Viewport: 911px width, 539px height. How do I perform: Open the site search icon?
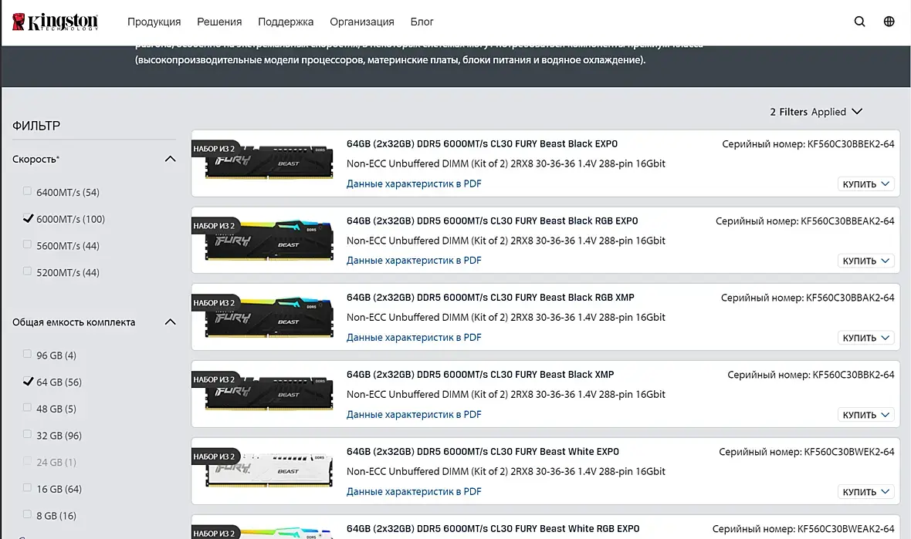pyautogui.click(x=859, y=22)
